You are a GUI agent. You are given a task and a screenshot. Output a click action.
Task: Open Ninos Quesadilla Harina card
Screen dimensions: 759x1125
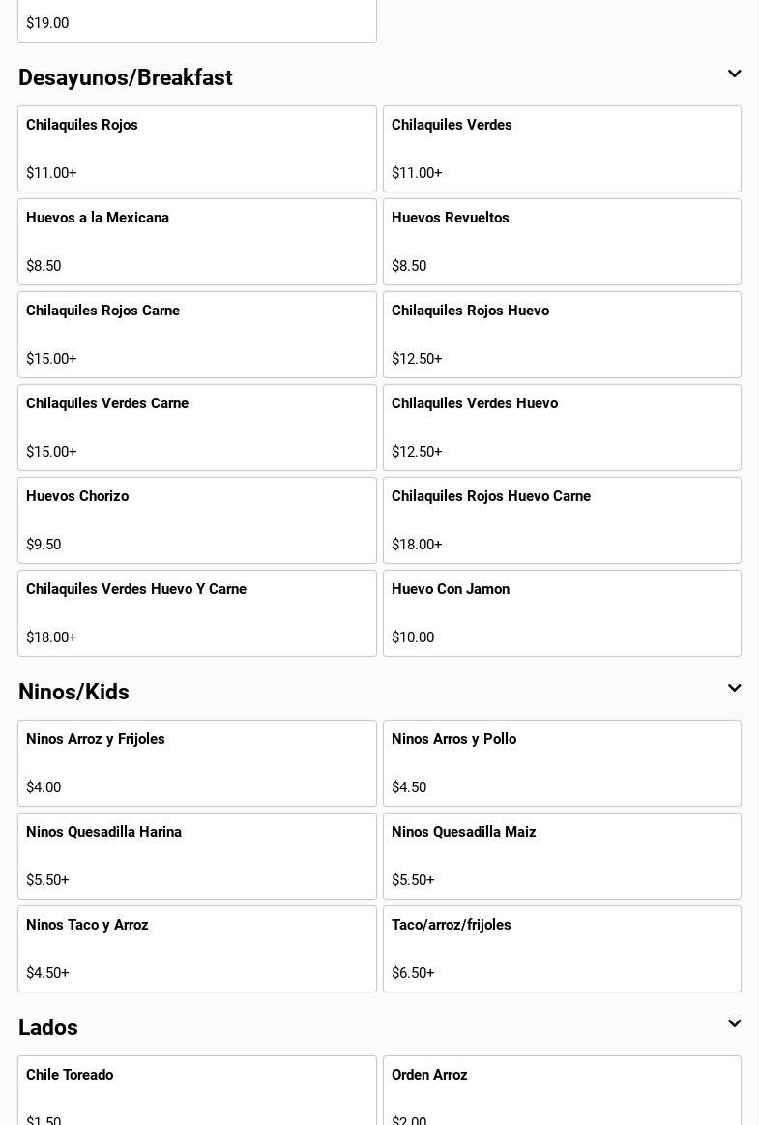(x=197, y=856)
